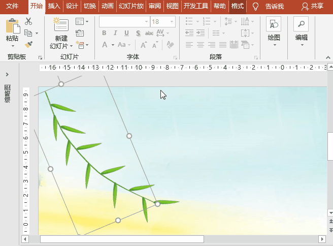Screen dimensions: 333x246
Task: Decrease font size with small A
Action: click(155, 45)
